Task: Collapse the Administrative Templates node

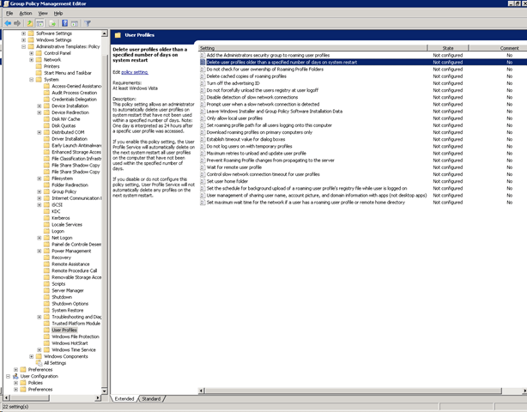Action: click(23, 46)
